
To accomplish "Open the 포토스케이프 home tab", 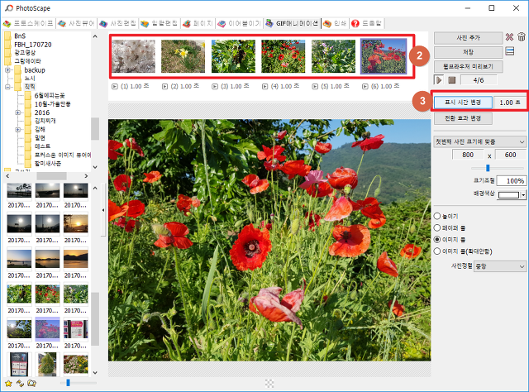I will click(x=28, y=23).
